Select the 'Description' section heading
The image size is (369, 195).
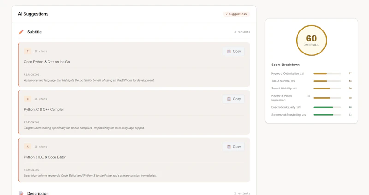pyautogui.click(x=38, y=193)
